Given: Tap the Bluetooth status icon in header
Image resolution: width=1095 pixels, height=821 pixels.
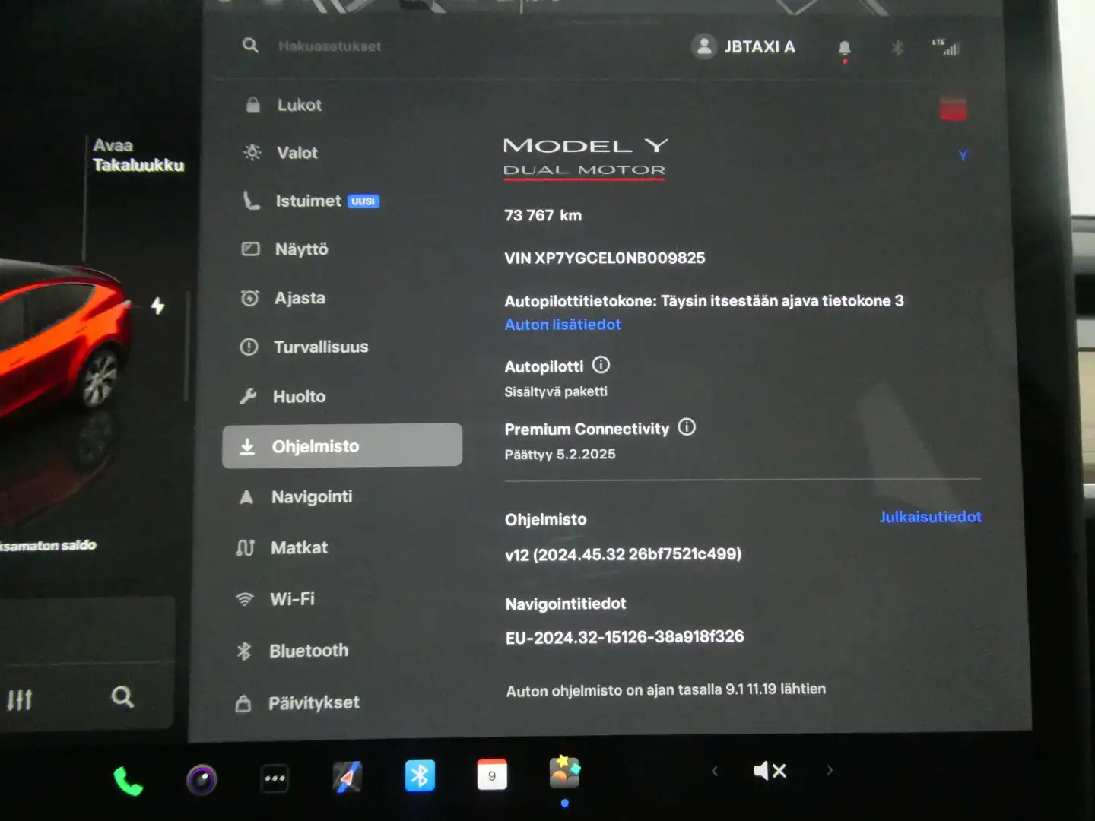Looking at the screenshot, I should [x=897, y=49].
